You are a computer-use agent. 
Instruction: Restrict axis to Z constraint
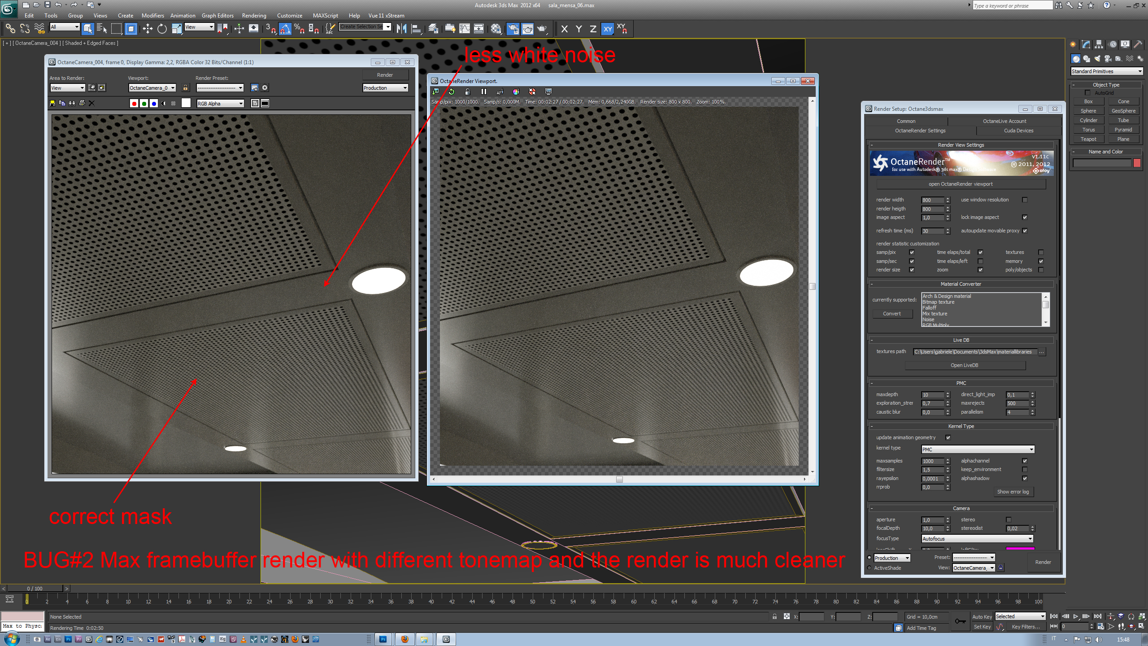pos(593,29)
